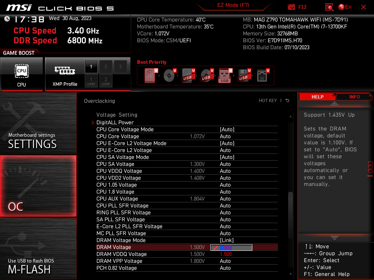Expand the DigitALL Power submenu
This screenshot has height=280, width=374.
(x=115, y=122)
